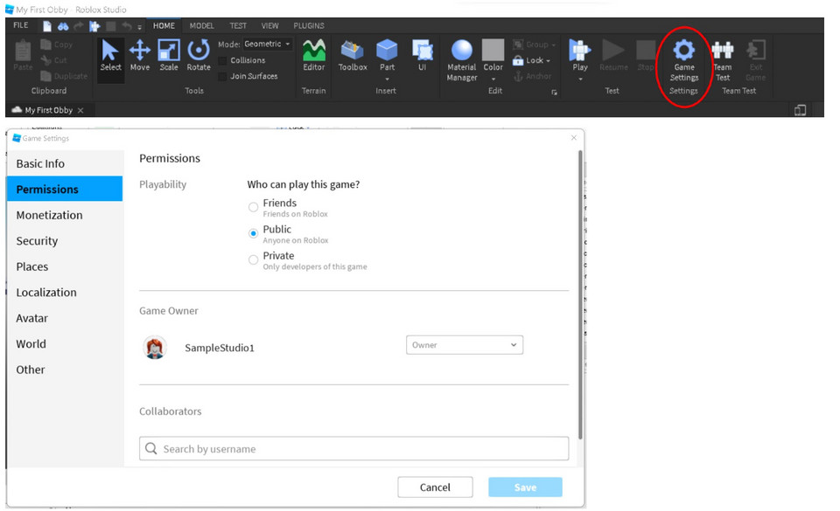
Task: Click the Duplicate icon
Action: [x=46, y=76]
